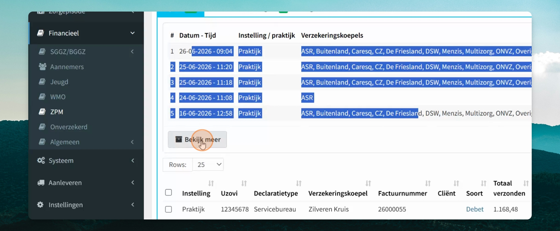The width and height of the screenshot is (560, 231).
Task: Collapse the Financieel menu chevron
Action: pyautogui.click(x=132, y=33)
